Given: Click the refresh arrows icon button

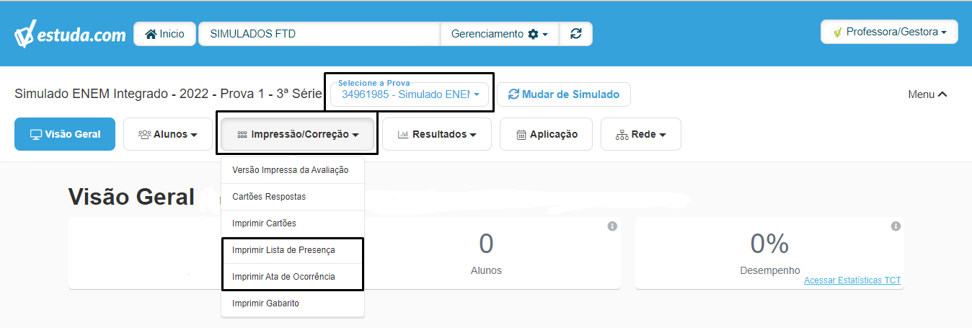Looking at the screenshot, I should point(575,34).
